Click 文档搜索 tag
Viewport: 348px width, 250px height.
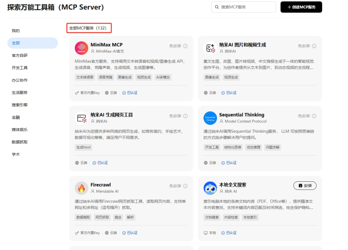click(x=212, y=217)
